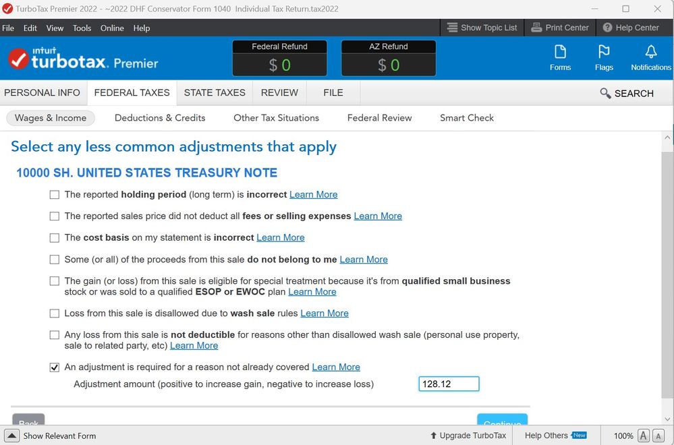Open Learn More for adjustment not already covered
This screenshot has width=674, height=445.
[x=336, y=367]
